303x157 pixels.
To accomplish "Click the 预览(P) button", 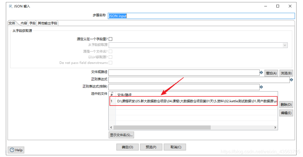I will tap(151, 147).
